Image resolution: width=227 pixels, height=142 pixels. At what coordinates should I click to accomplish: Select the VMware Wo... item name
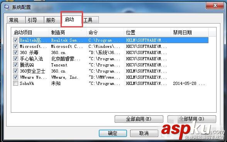(33, 77)
